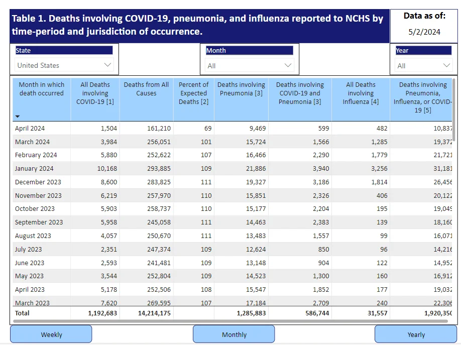Switch to the Yearly view
461x345 pixels.
(416, 334)
